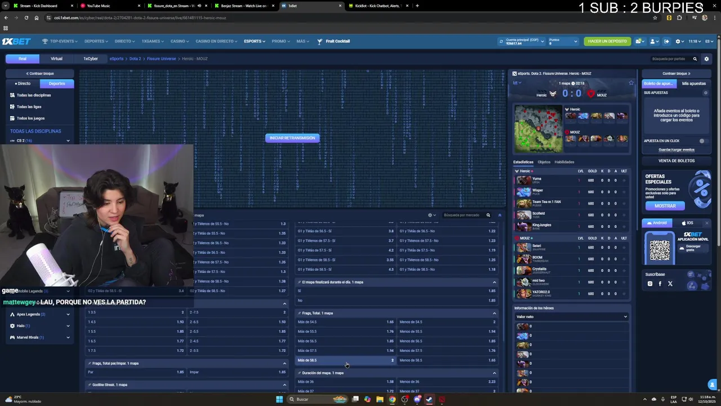Switch to Objetos tab
Image resolution: width=721 pixels, height=406 pixels.
click(x=544, y=162)
